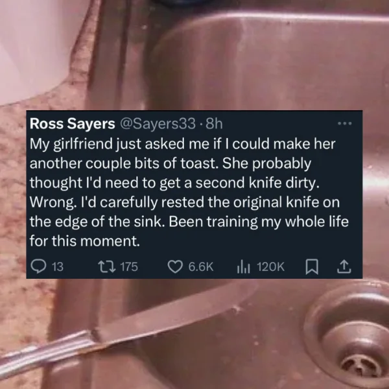The height and width of the screenshot is (389, 389).
Task: Click the share upload arrow icon
Action: pyautogui.click(x=344, y=266)
